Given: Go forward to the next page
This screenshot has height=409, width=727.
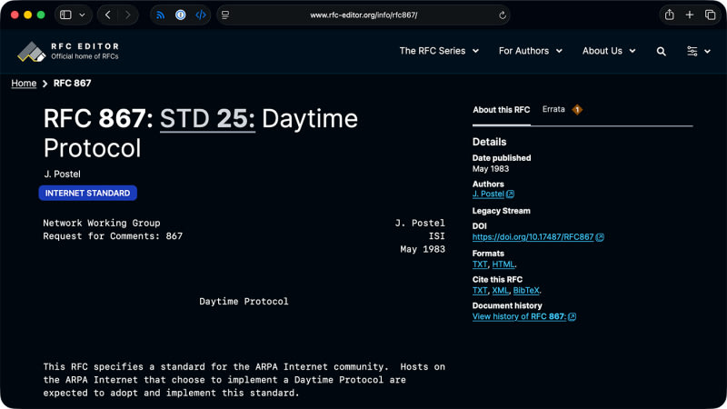Looking at the screenshot, I should (128, 15).
